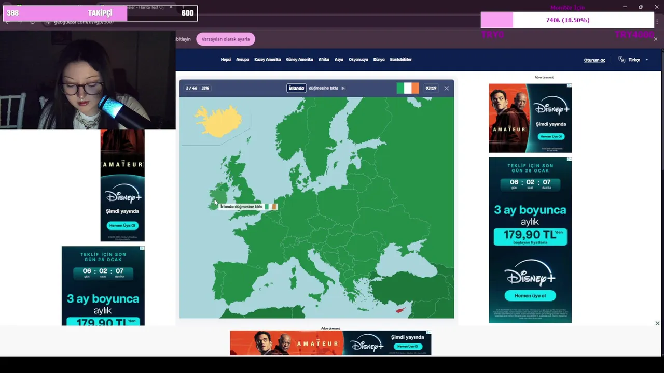Open the Basılabilirler menu item
This screenshot has height=373, width=664.
point(400,60)
